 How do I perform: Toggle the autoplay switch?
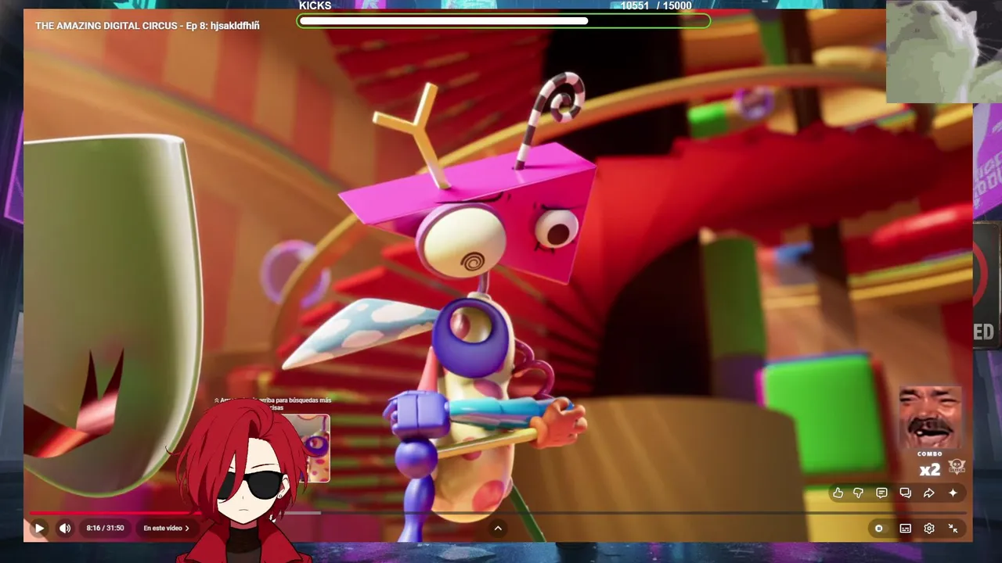(878, 529)
